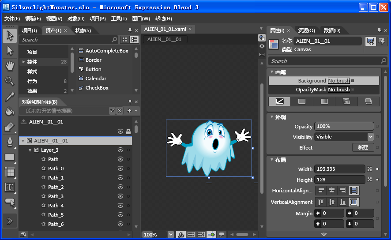
Task: Click the Opacity 100% field
Action: pos(344,126)
